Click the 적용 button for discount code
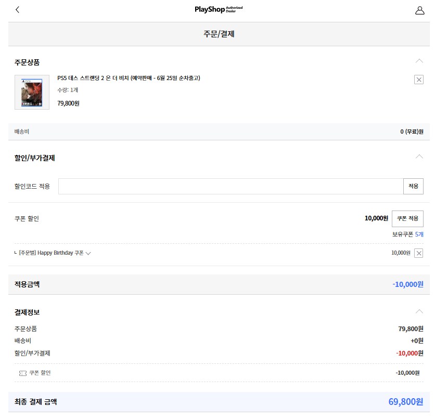Screen dimensions: 435x420 pyautogui.click(x=413, y=186)
